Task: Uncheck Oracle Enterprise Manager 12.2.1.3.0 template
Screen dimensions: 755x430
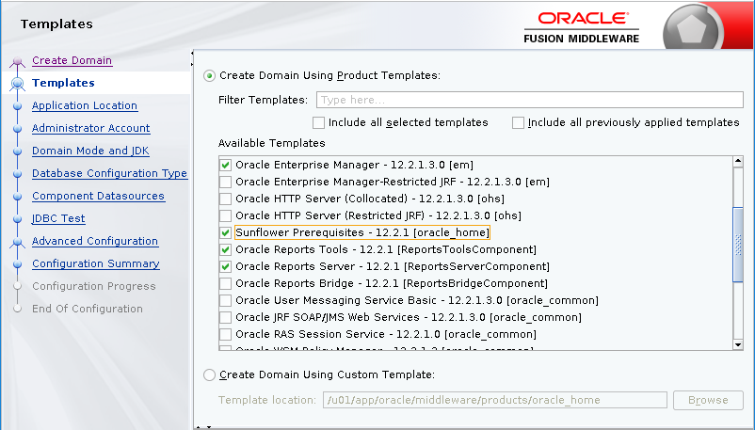Action: pos(225,165)
